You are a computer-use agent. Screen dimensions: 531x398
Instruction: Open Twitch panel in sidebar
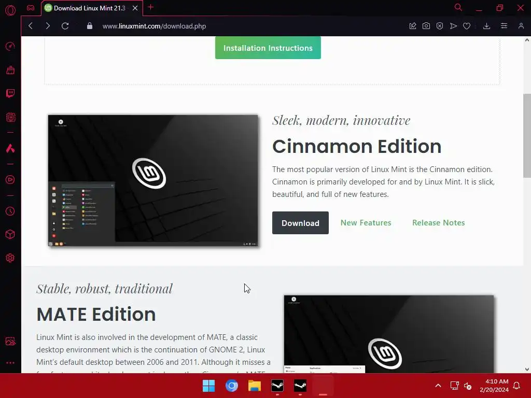click(10, 93)
